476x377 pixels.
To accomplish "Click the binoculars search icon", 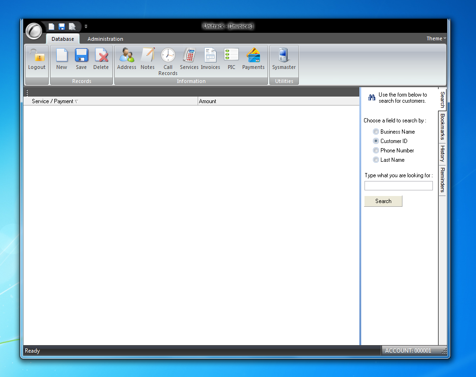I will (372, 97).
